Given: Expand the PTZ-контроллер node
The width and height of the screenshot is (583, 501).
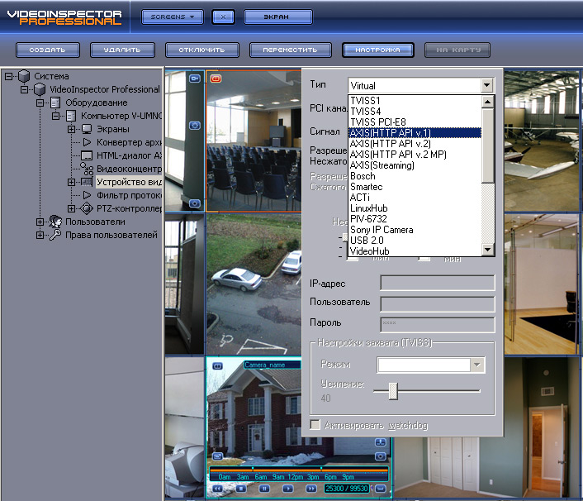Looking at the screenshot, I should pyautogui.click(x=71, y=208).
